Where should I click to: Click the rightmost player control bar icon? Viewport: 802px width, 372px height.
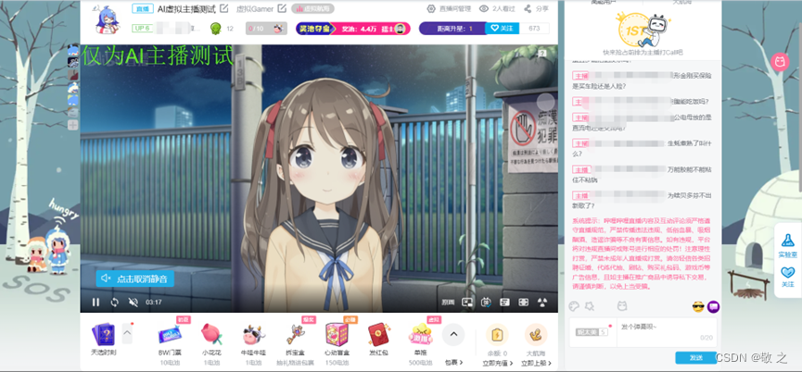click(542, 302)
